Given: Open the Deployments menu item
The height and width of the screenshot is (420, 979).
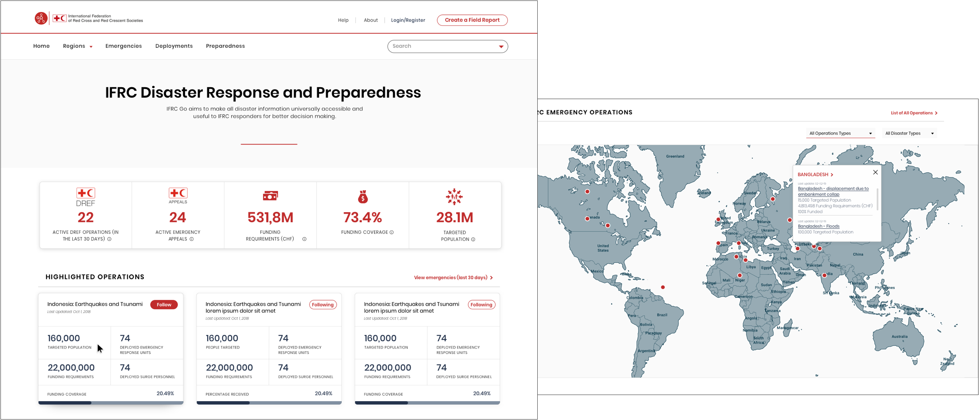Looking at the screenshot, I should click(174, 46).
